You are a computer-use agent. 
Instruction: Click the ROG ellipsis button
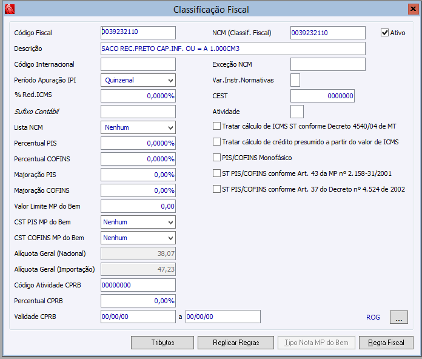pyautogui.click(x=398, y=317)
